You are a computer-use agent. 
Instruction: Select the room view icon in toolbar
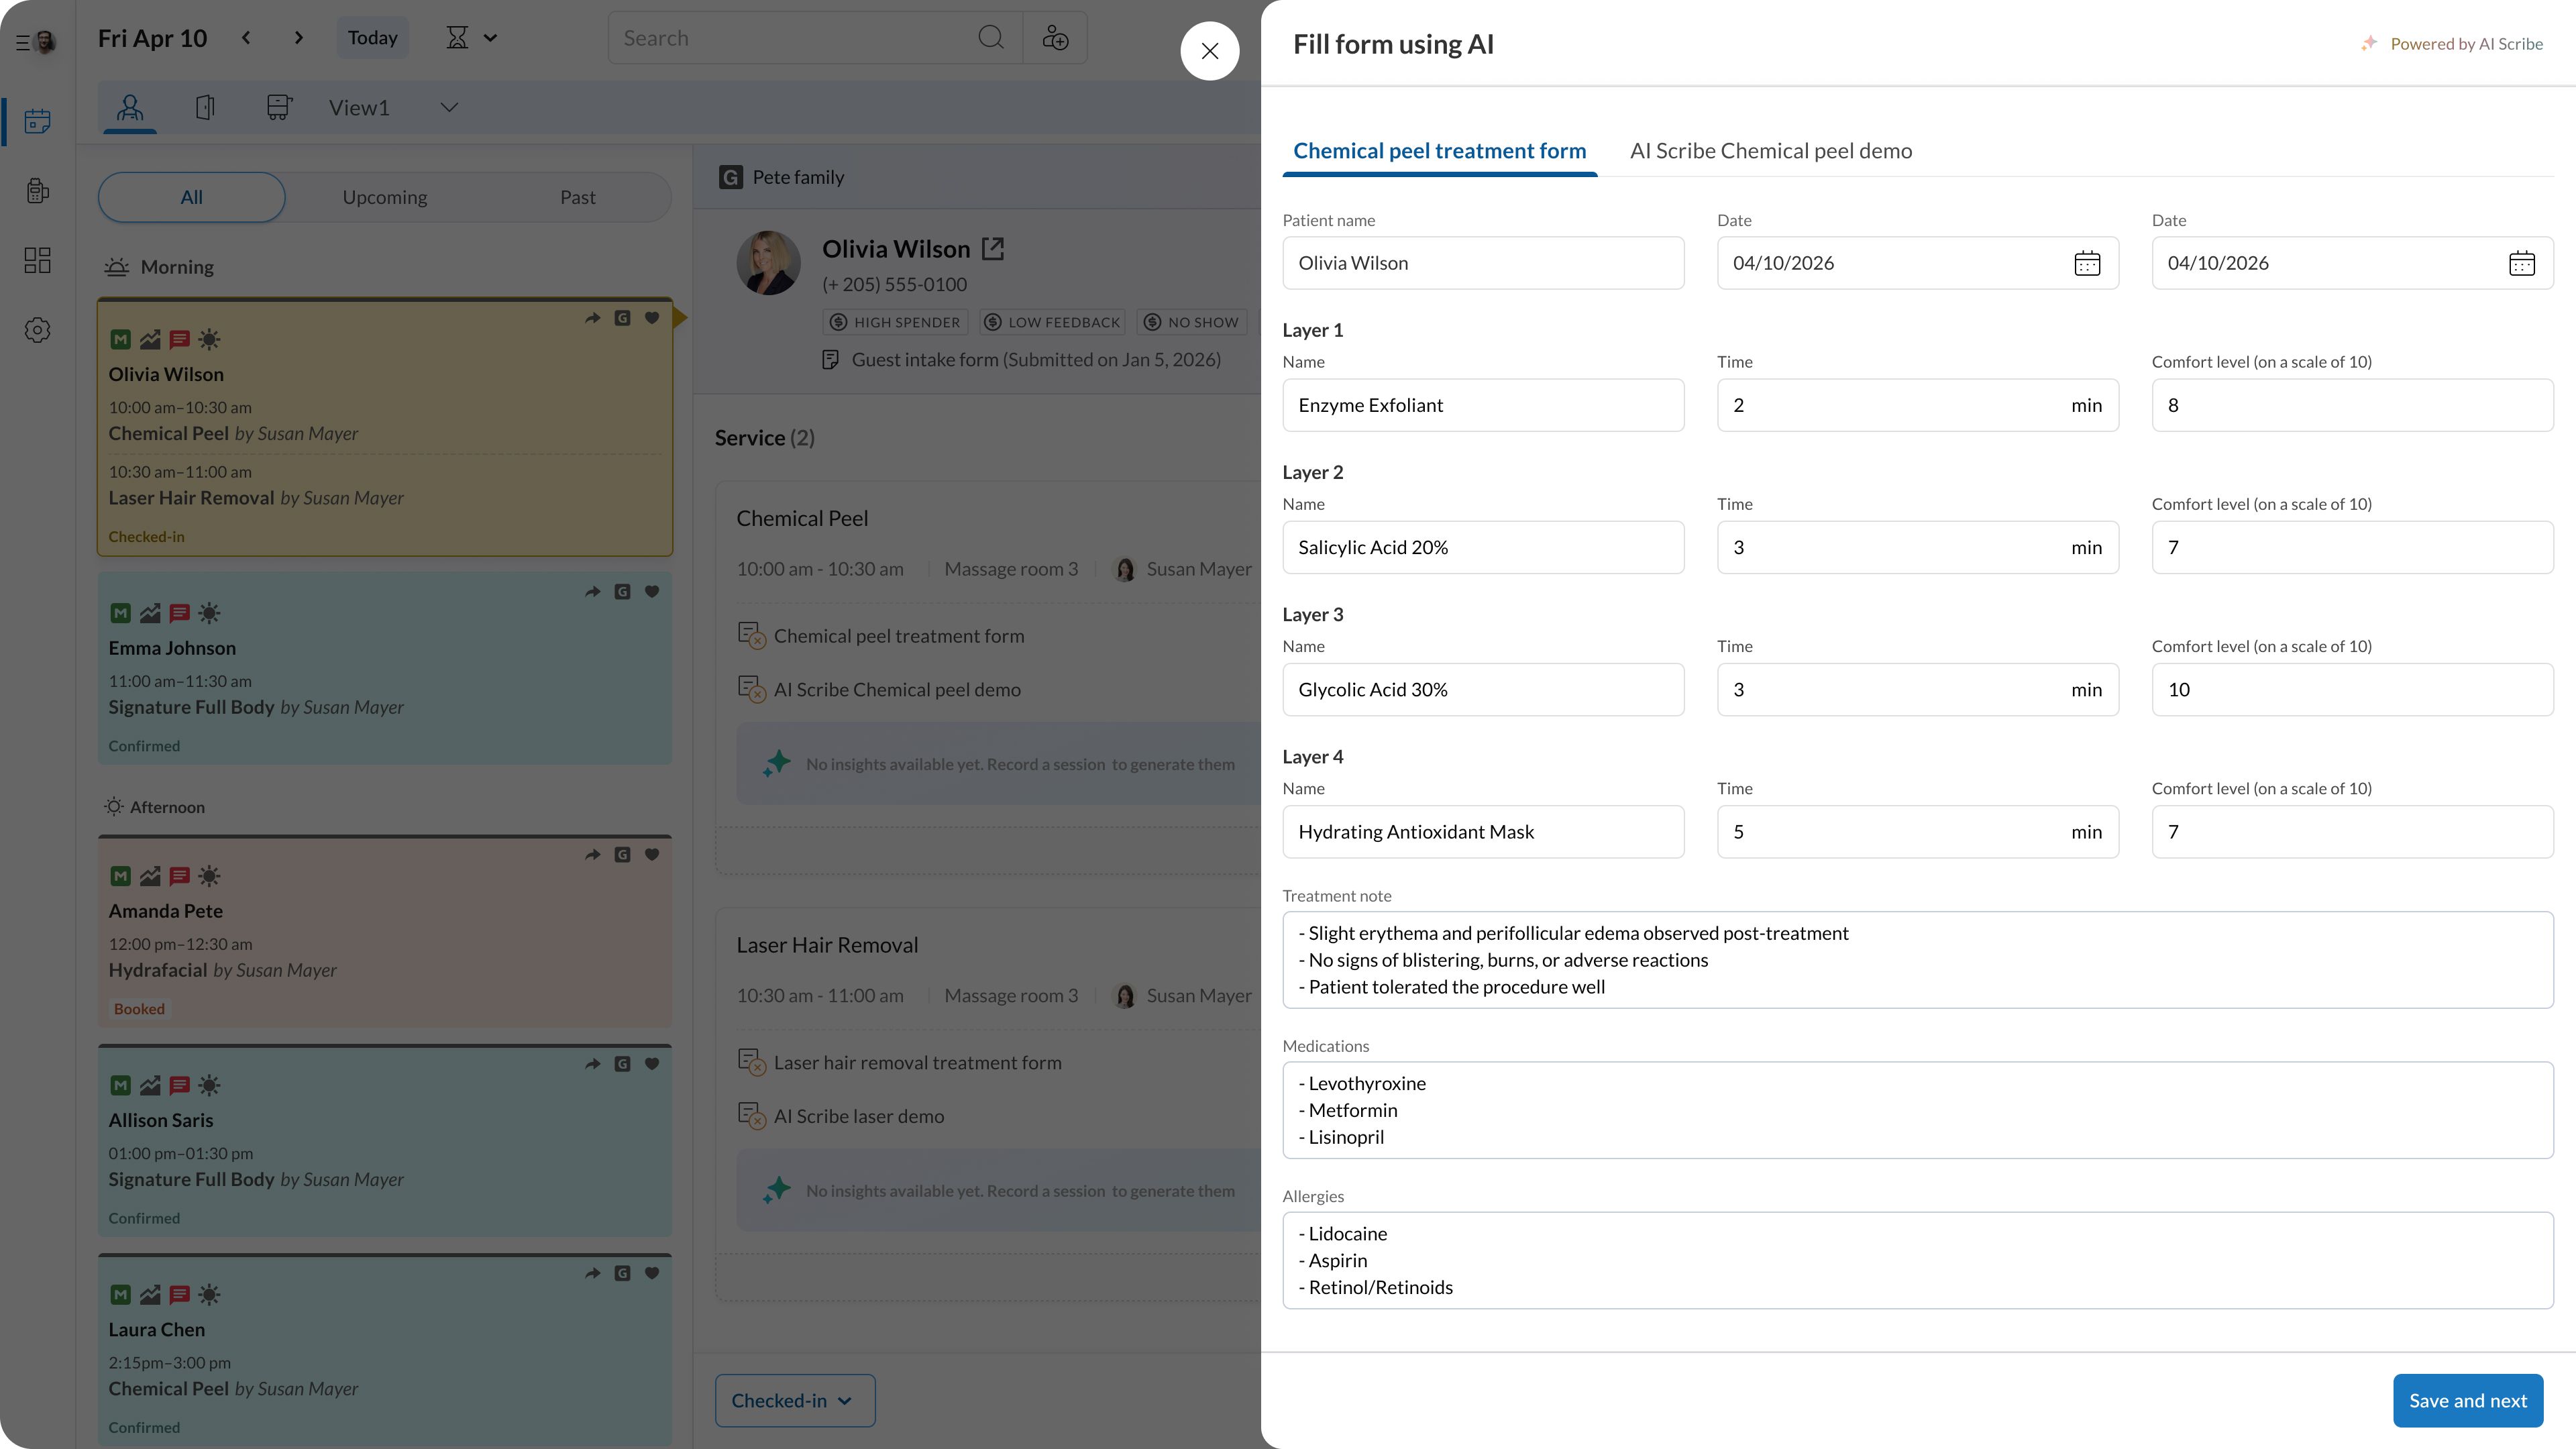pos(205,108)
